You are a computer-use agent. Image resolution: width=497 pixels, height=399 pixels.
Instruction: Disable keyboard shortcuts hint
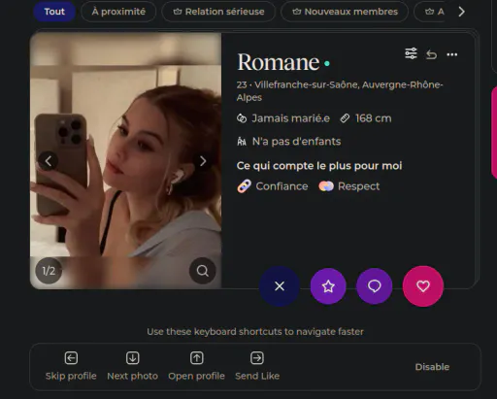pyautogui.click(x=432, y=367)
